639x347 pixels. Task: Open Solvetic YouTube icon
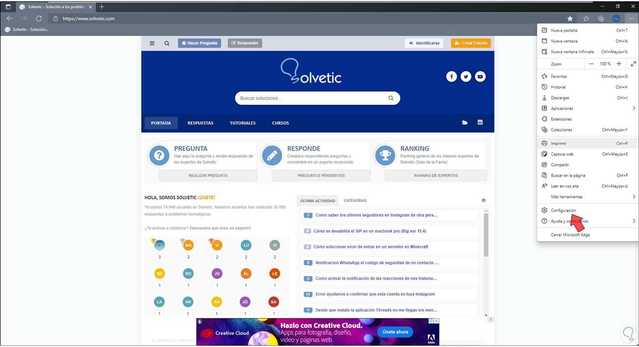(x=480, y=77)
